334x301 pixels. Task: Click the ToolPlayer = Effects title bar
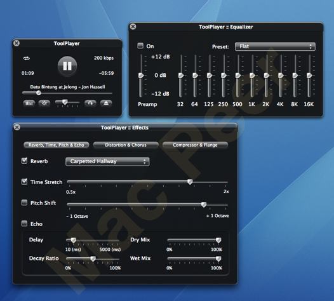tap(124, 128)
